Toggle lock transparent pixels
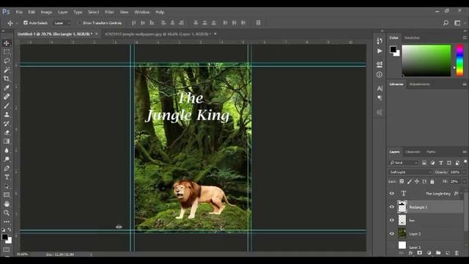The height and width of the screenshot is (264, 469). (x=402, y=181)
